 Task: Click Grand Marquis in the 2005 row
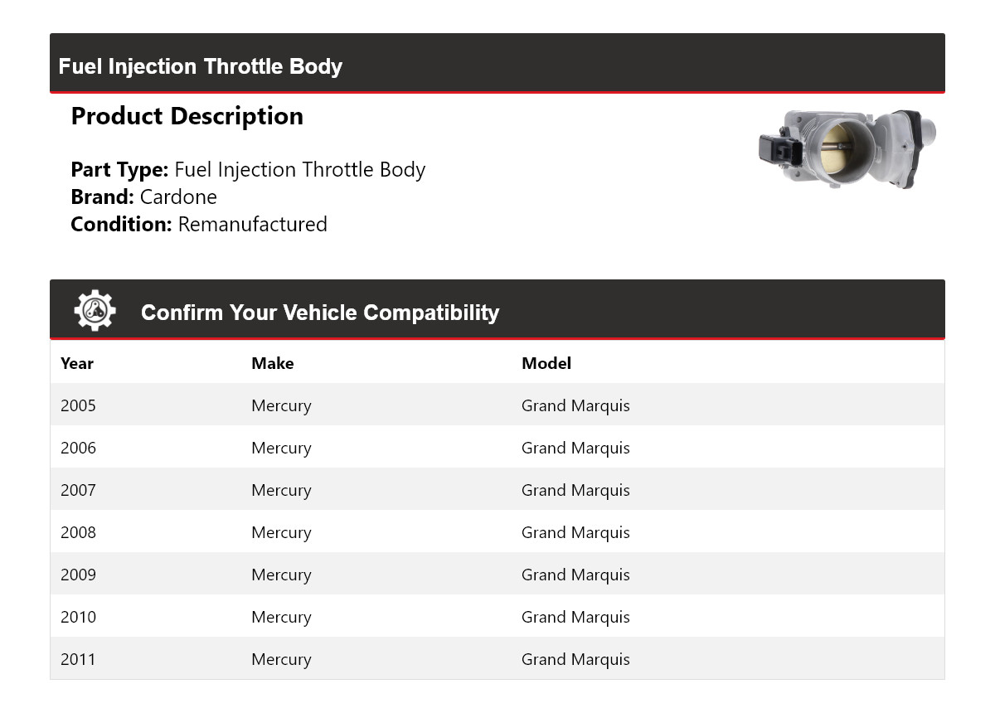(575, 405)
